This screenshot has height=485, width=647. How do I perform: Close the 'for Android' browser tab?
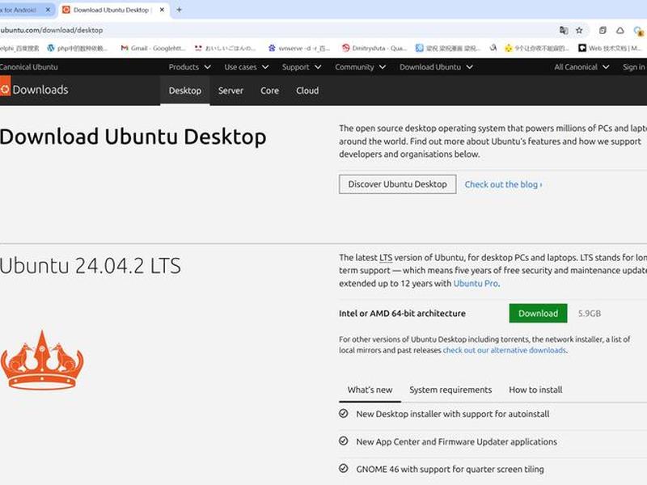coord(48,10)
